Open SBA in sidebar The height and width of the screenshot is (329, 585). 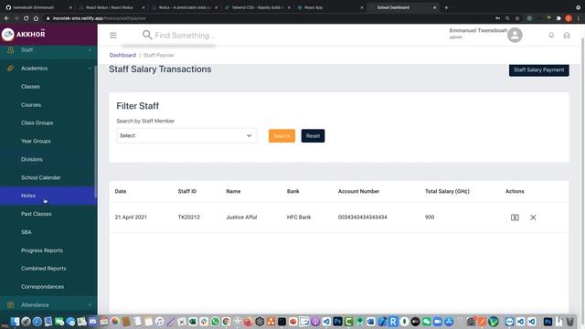point(27,232)
